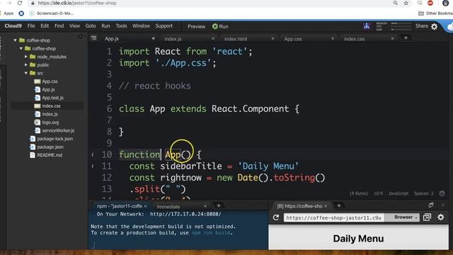Open the Tools menu
This screenshot has width=453, height=255.
coord(121,25)
